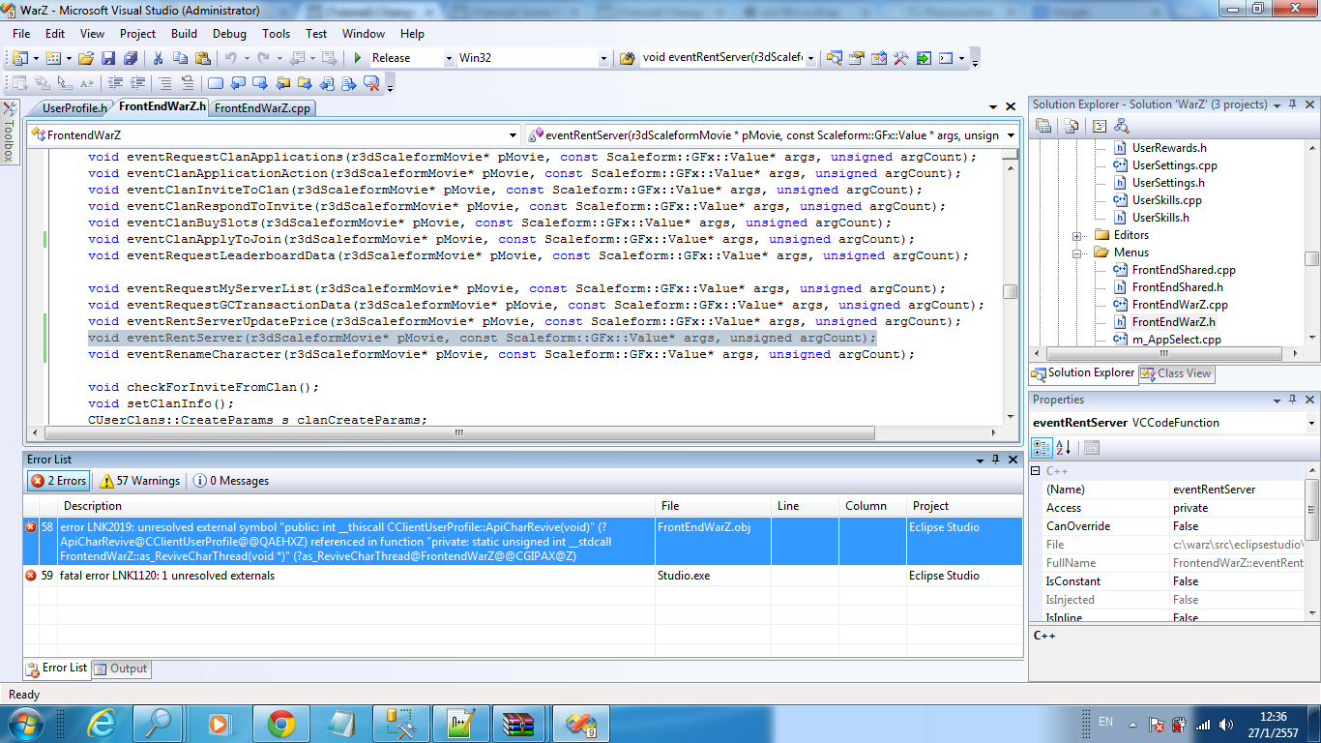Click the Increase Indent toolbar icon
The width and height of the screenshot is (1321, 743).
pos(137,83)
